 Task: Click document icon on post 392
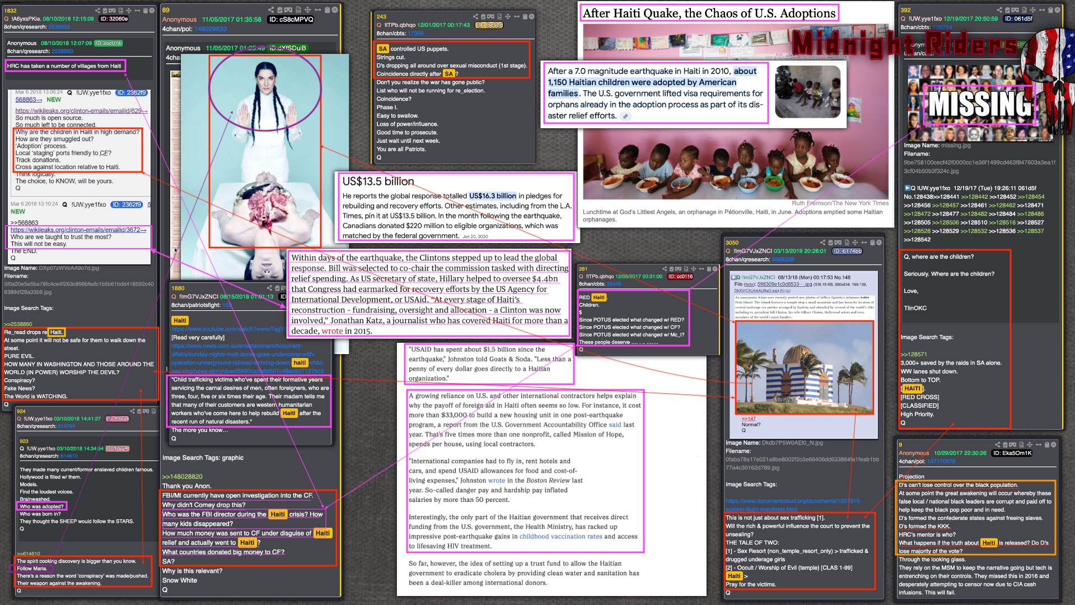(1024, 10)
